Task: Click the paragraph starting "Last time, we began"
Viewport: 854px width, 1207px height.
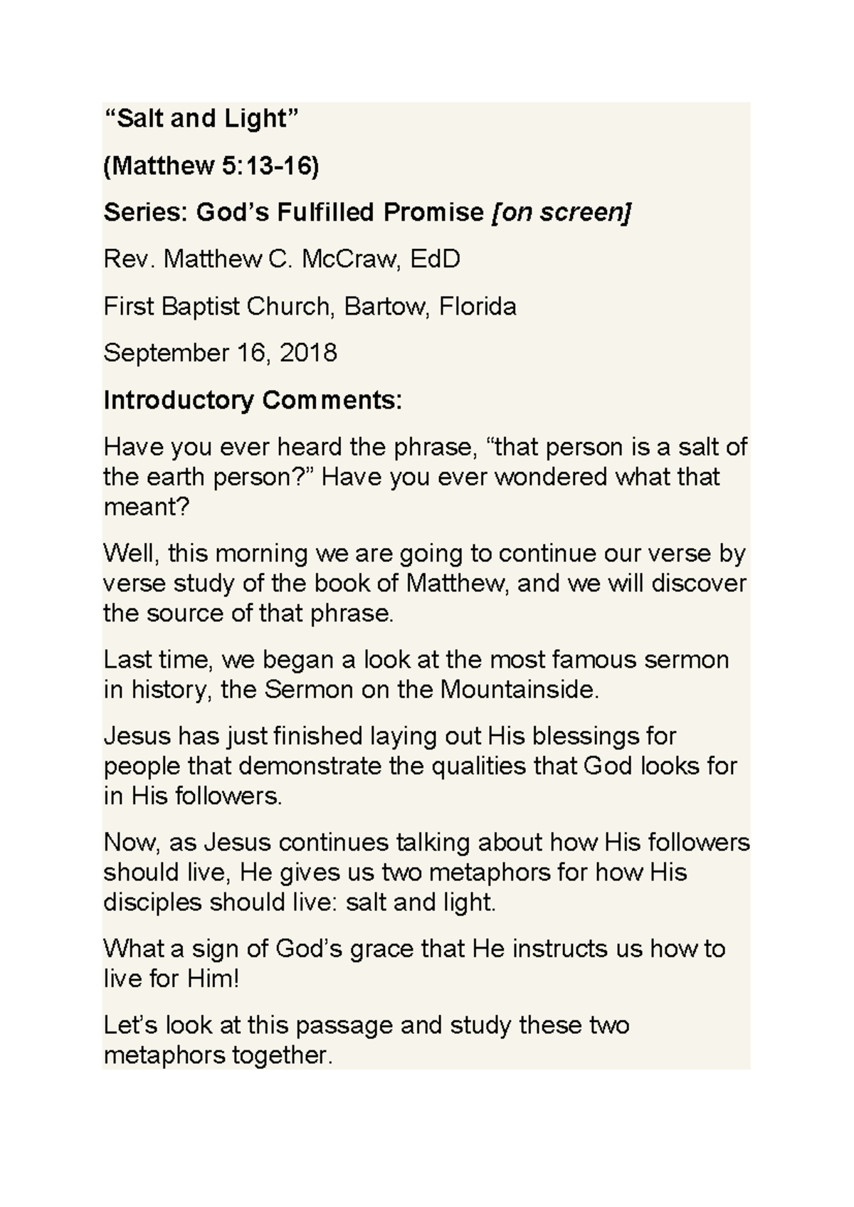Action: coord(416,675)
